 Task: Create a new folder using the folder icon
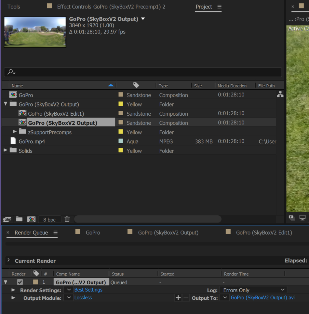(19, 219)
